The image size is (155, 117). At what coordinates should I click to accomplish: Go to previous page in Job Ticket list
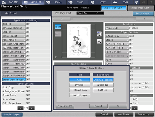point(20,108)
